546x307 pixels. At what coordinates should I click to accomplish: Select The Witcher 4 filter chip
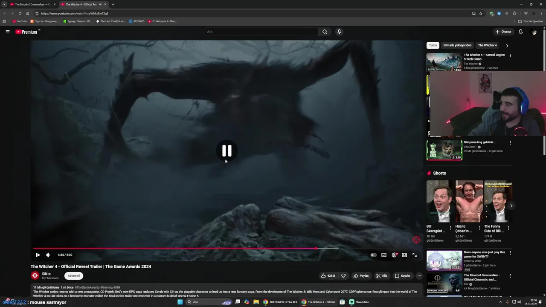487,45
